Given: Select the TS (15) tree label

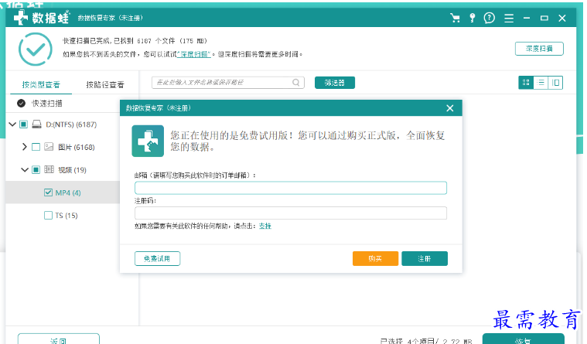Looking at the screenshot, I should click(x=67, y=216).
